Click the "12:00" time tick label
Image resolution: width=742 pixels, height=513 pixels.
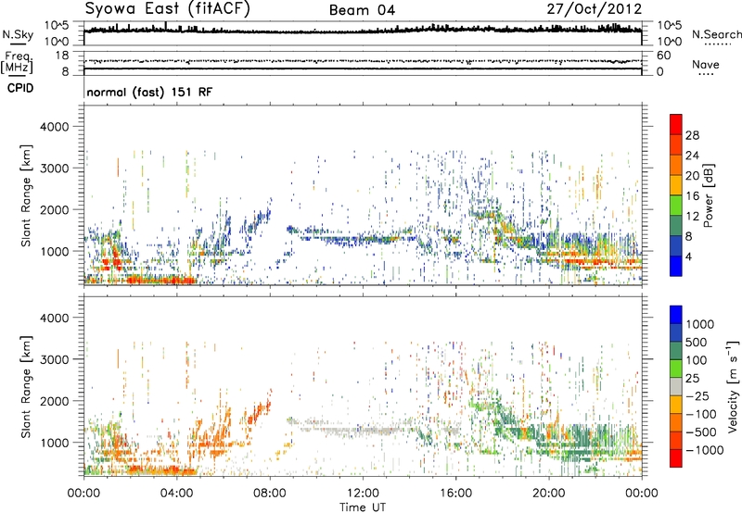(363, 494)
